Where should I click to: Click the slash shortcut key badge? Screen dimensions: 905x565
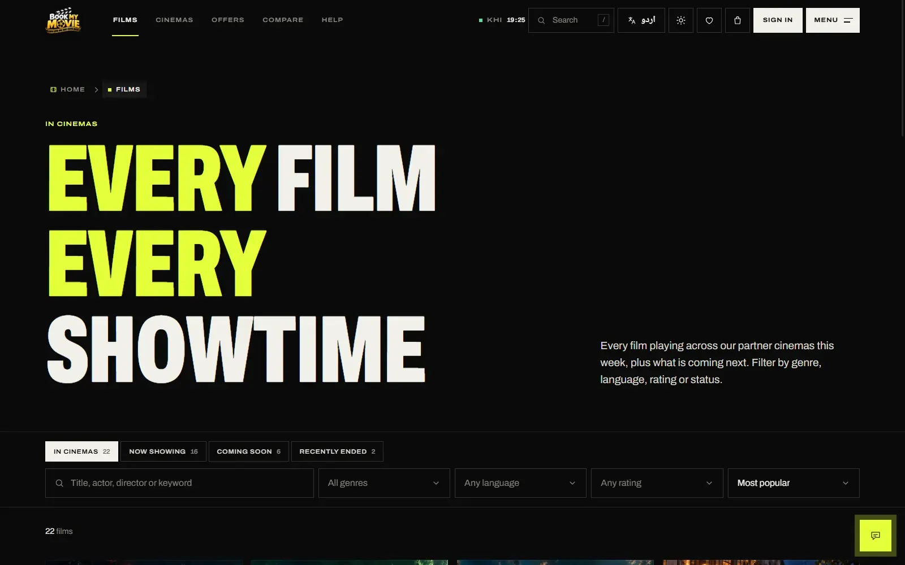(604, 20)
